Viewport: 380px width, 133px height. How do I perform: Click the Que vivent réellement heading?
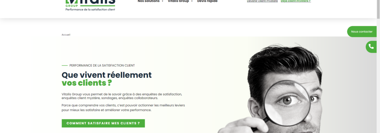(x=107, y=75)
